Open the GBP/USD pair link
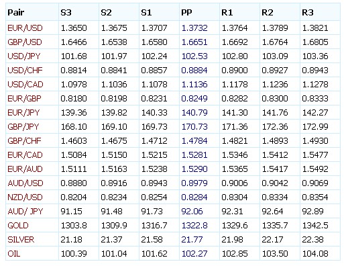346x266 pixels. pyautogui.click(x=25, y=42)
